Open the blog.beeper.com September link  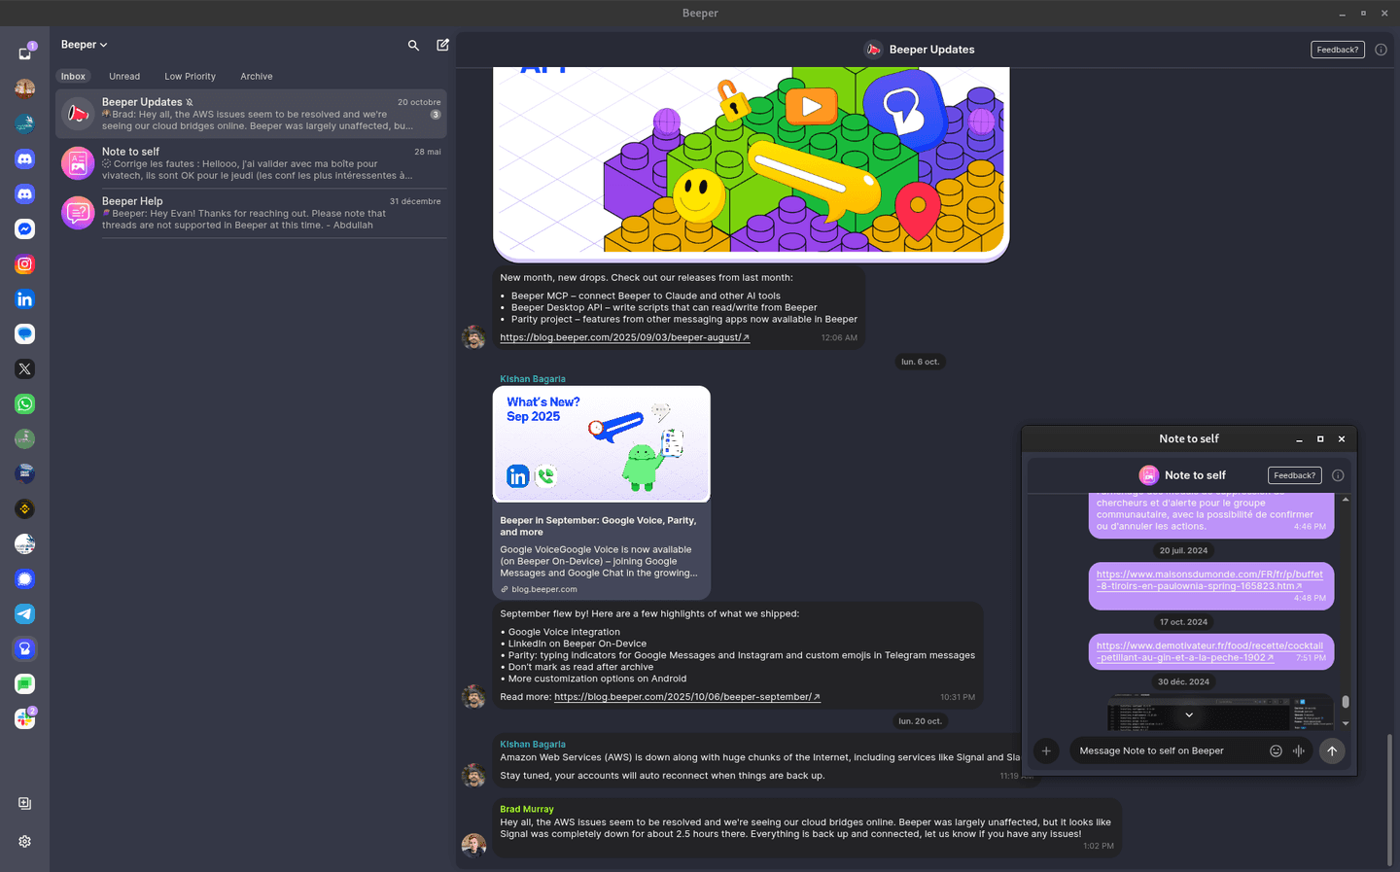coord(686,696)
